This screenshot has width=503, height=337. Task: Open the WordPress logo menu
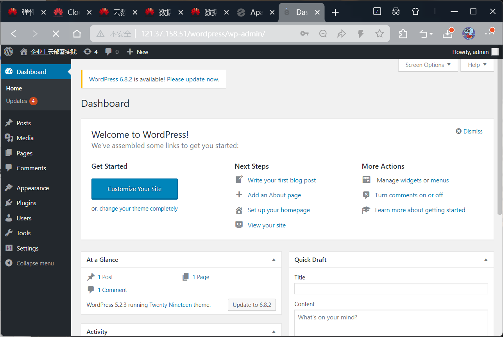8,52
